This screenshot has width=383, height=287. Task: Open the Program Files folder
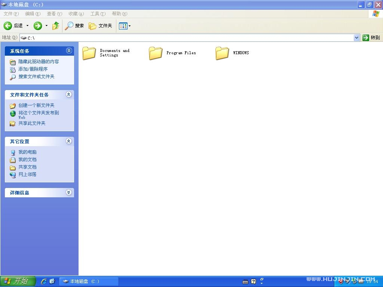(x=156, y=53)
